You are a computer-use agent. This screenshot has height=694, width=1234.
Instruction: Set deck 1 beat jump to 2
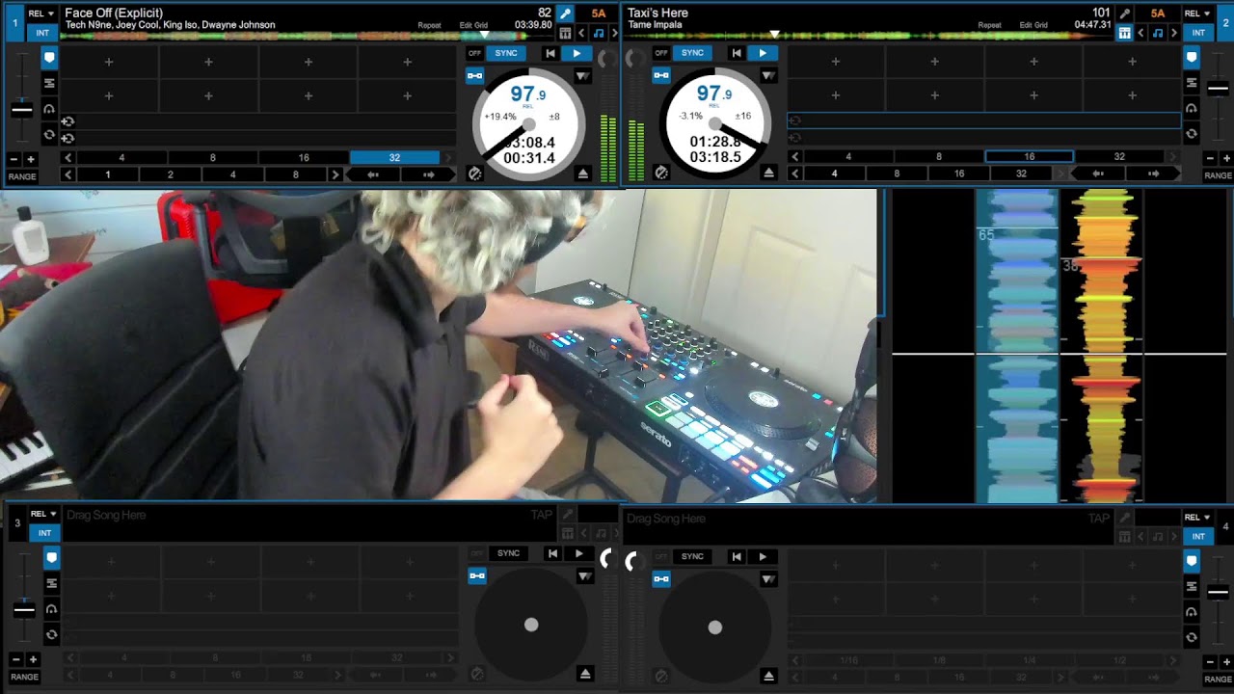point(171,174)
